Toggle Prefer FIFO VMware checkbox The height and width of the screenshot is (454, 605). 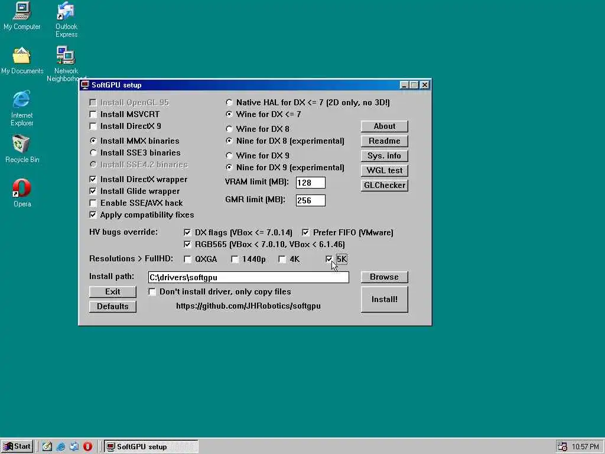click(x=305, y=233)
